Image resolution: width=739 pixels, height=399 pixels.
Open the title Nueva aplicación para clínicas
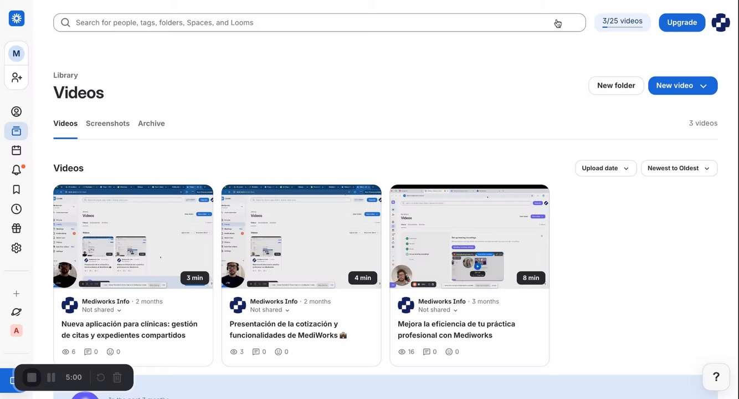130,330
